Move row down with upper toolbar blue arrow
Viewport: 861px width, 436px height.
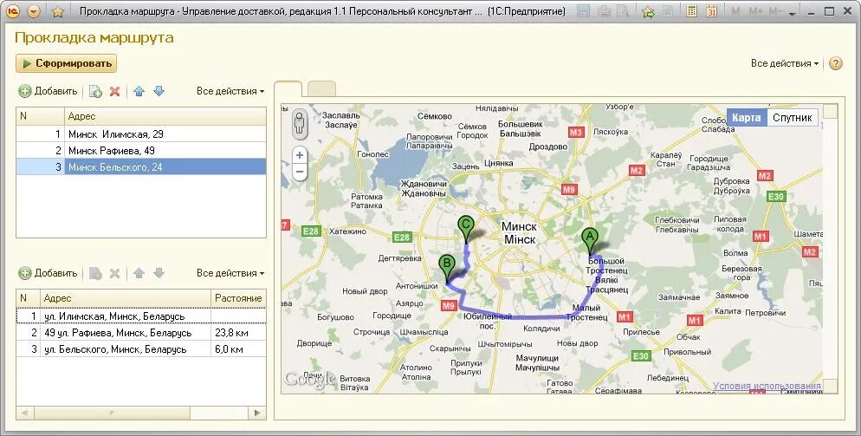tap(159, 91)
